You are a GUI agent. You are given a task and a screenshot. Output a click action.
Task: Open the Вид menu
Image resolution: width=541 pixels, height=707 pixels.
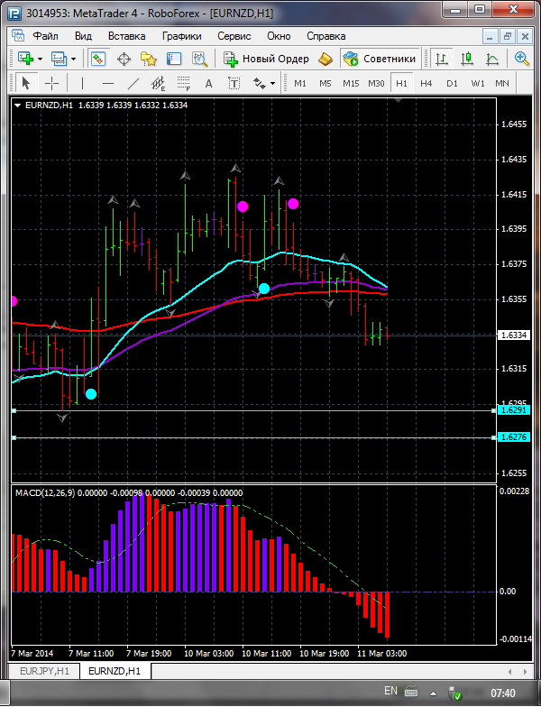point(83,36)
